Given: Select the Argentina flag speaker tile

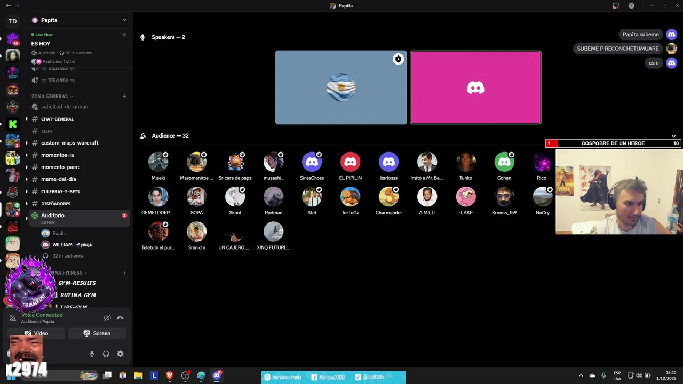Looking at the screenshot, I should point(341,87).
